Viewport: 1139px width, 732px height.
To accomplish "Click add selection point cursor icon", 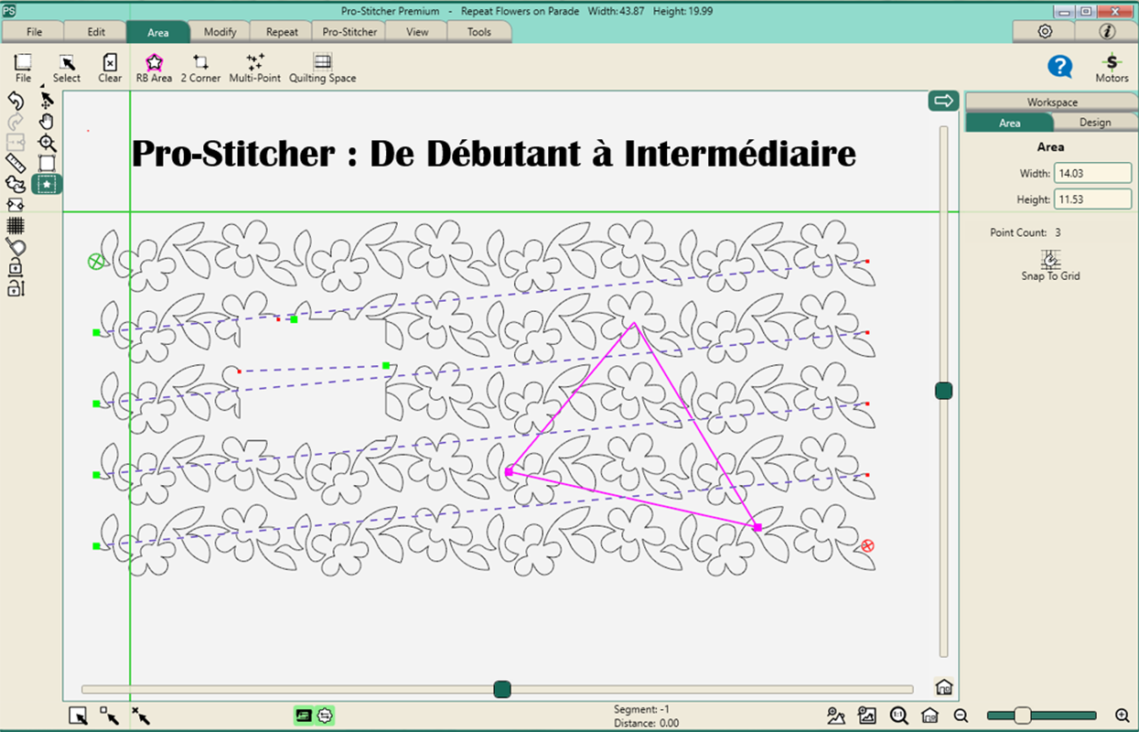I will (110, 716).
